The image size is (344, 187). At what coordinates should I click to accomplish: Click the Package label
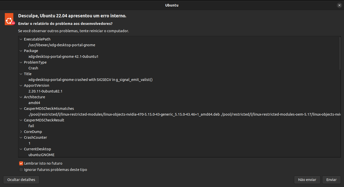pos(31,51)
